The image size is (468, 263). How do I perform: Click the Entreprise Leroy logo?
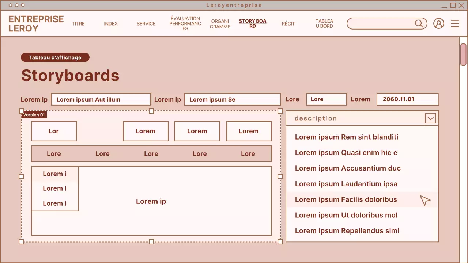[36, 23]
